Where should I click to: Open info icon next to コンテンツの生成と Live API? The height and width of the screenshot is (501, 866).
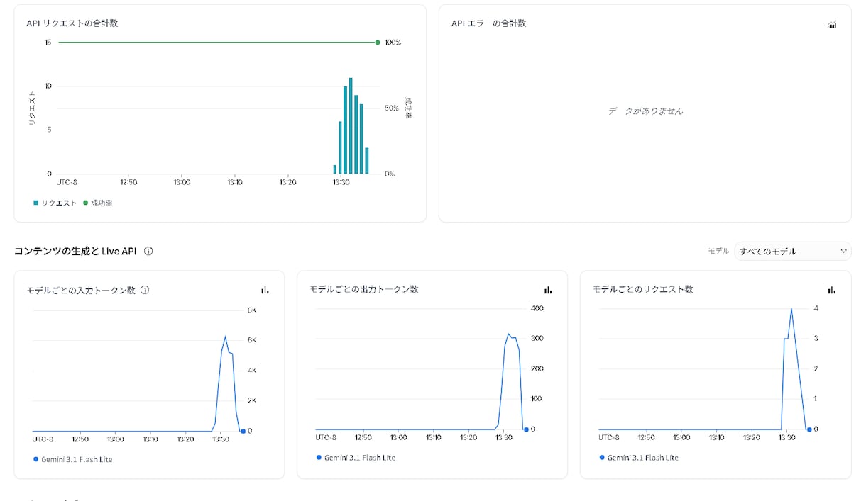click(148, 252)
